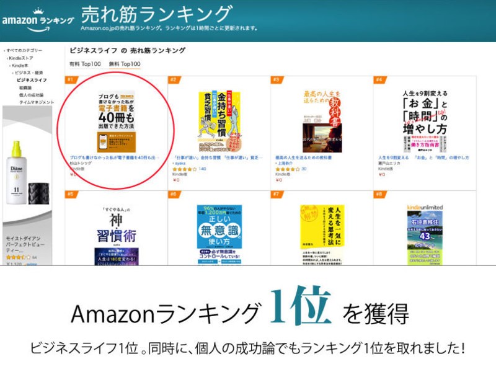Open the #3 最高の人生 教科書 book cover
This screenshot has width=496, height=372.
pos(322,122)
